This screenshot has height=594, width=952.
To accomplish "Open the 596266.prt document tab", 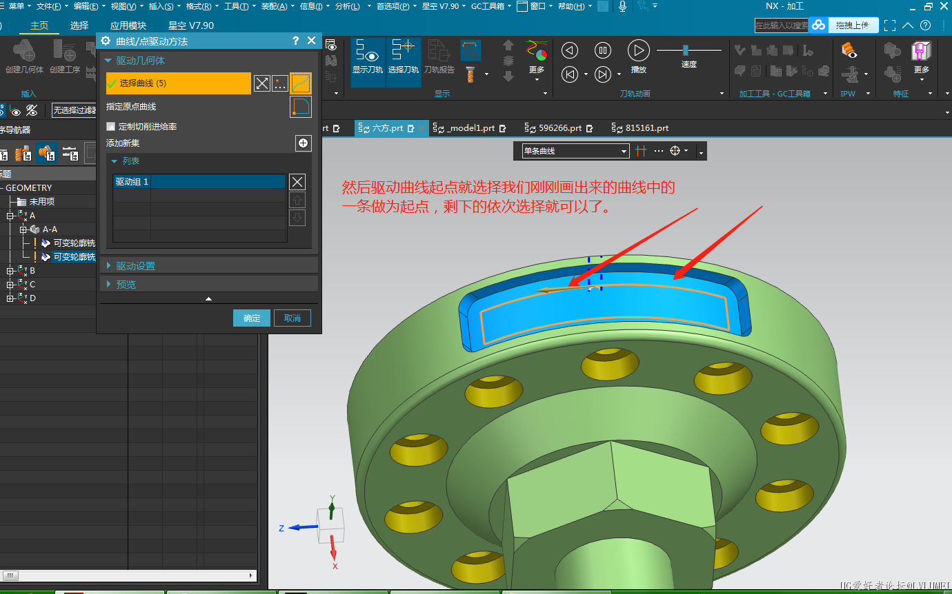I will point(560,128).
